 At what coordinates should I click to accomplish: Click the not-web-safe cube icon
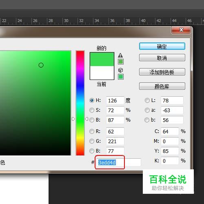point(120,70)
